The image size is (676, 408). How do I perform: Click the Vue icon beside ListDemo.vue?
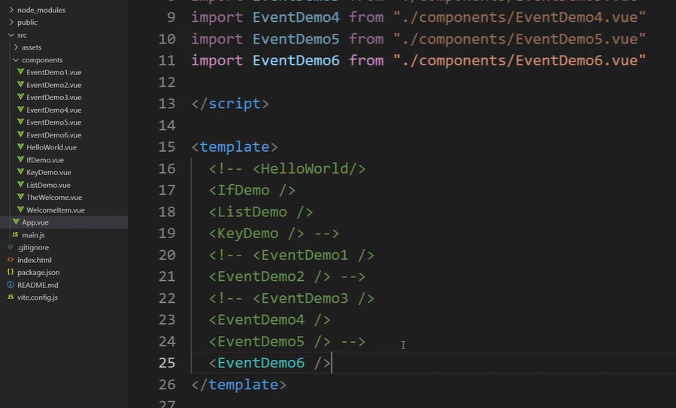pos(20,184)
